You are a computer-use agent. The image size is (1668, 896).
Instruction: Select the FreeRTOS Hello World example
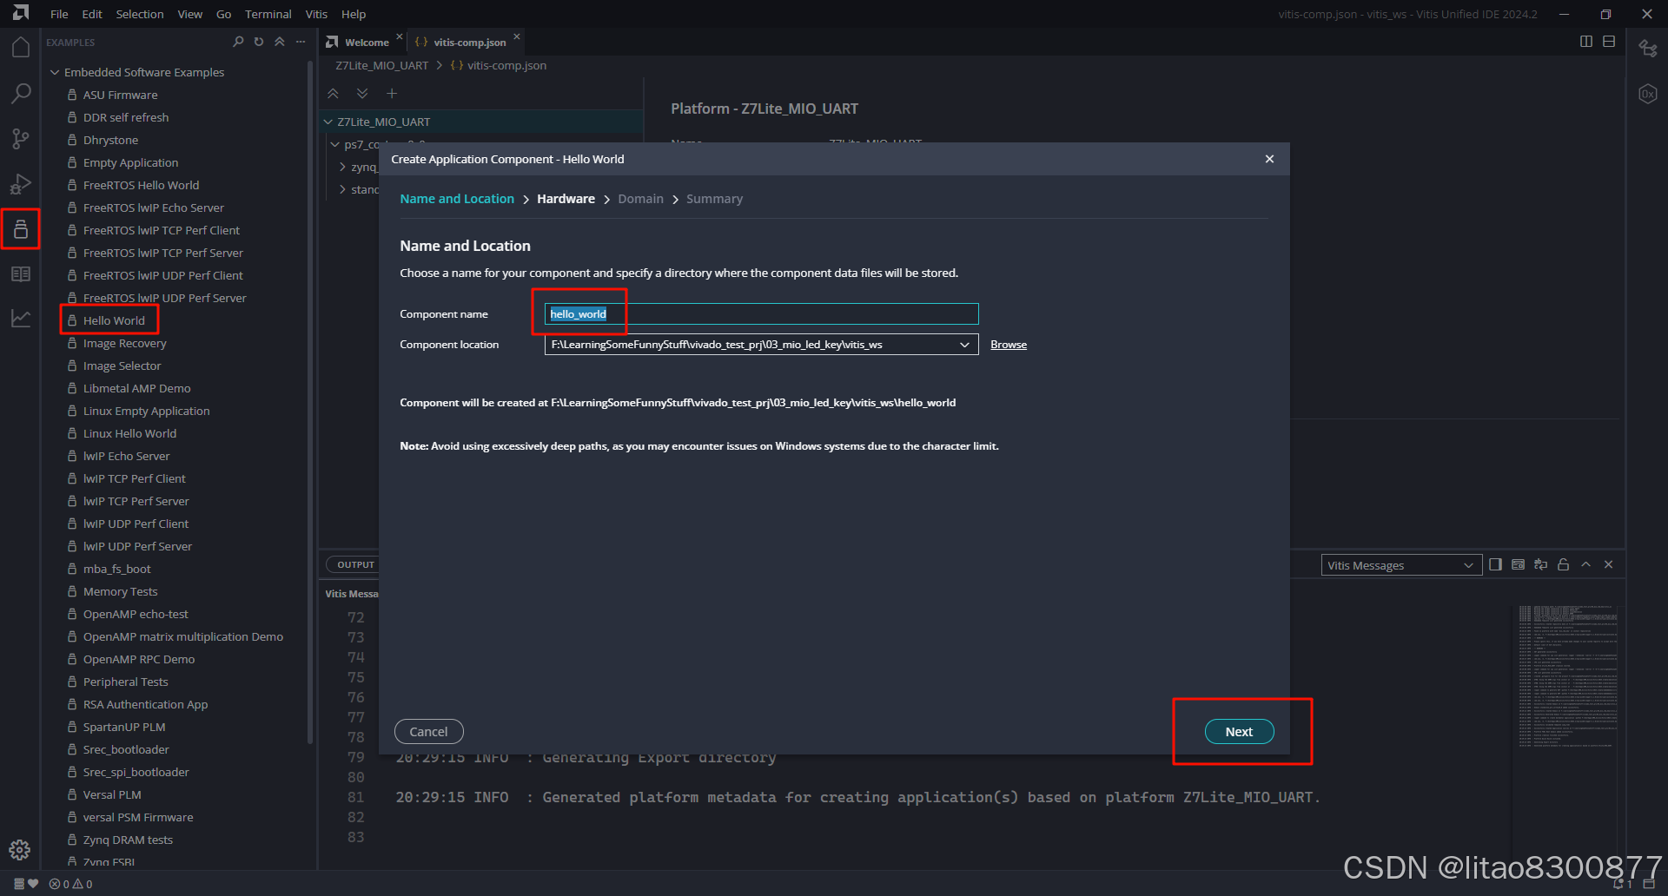pyautogui.click(x=141, y=185)
